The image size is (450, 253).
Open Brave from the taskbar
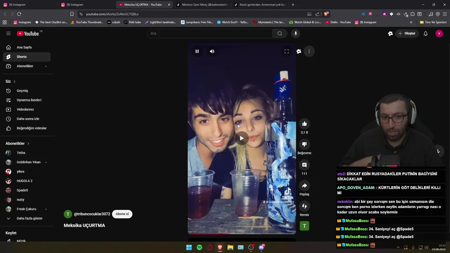point(220,247)
